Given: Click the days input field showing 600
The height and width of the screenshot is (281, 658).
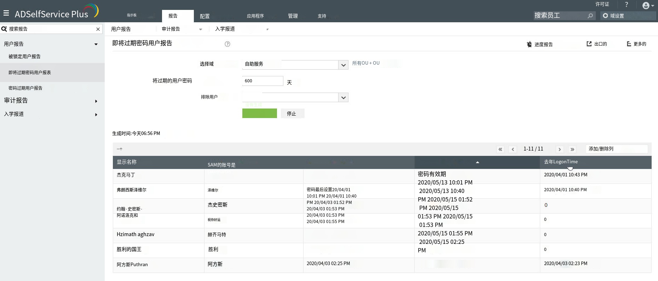Looking at the screenshot, I should click(x=262, y=81).
